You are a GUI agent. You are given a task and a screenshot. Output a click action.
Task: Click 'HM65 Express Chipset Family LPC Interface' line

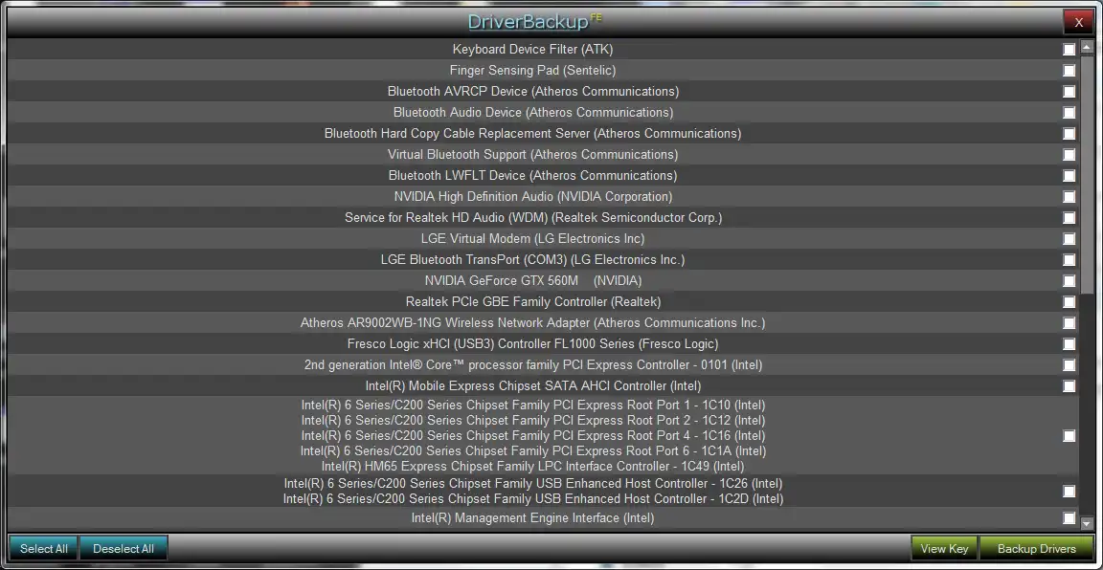coord(532,467)
